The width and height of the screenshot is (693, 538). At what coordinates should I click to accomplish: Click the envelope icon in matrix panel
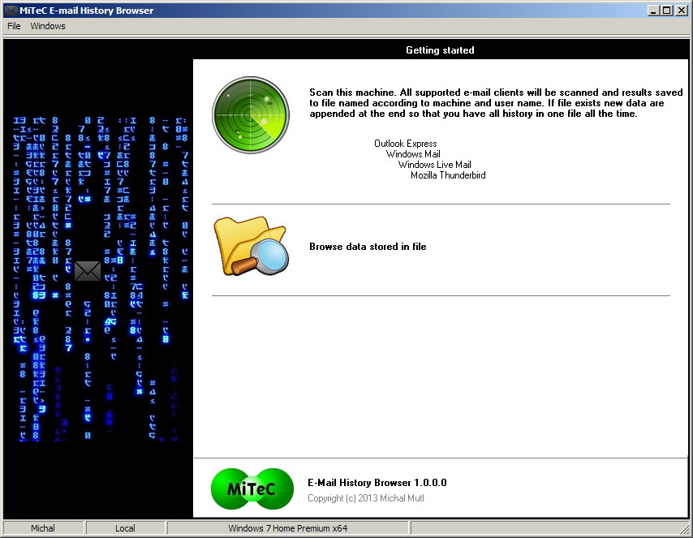[88, 271]
